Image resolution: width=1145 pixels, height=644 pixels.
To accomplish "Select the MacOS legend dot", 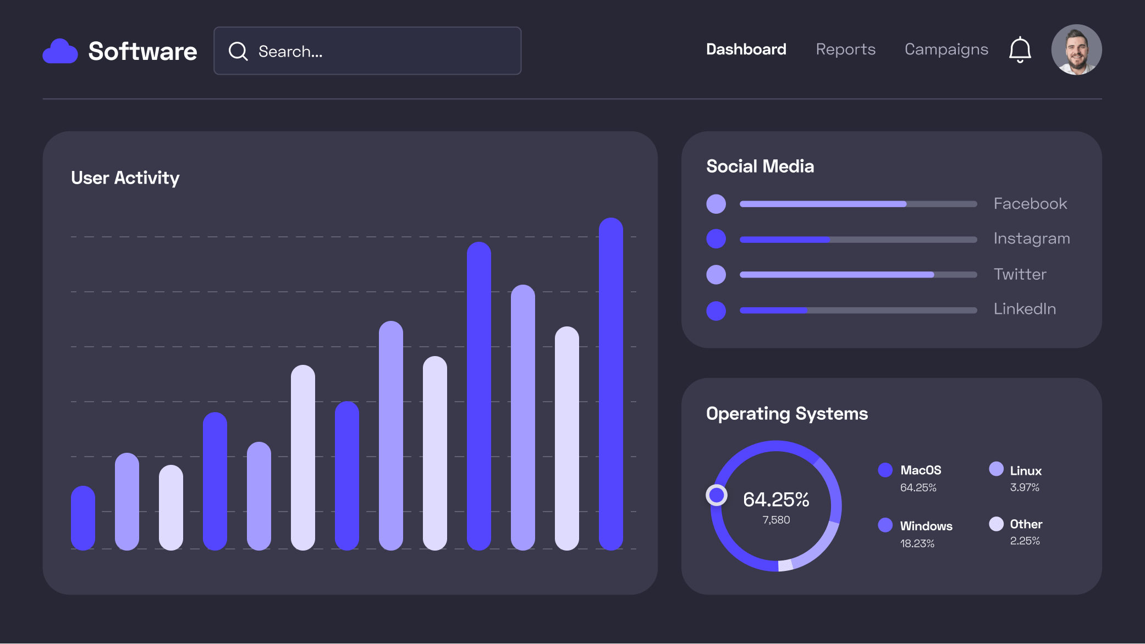I will [885, 470].
